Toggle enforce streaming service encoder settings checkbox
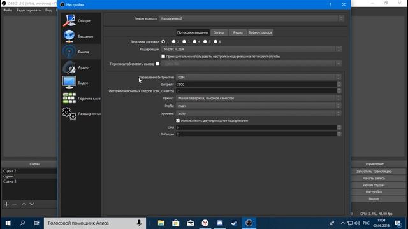 click(163, 56)
